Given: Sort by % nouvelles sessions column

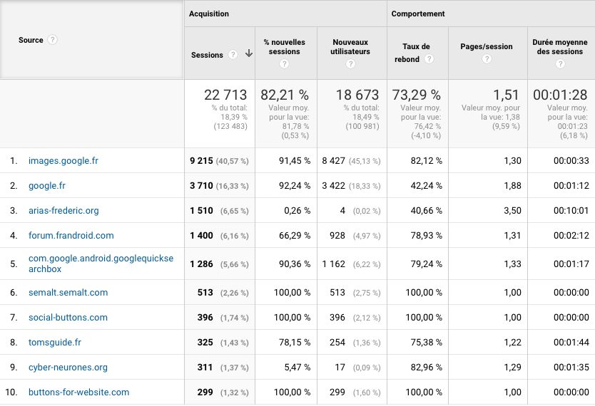Looking at the screenshot, I should coord(284,47).
